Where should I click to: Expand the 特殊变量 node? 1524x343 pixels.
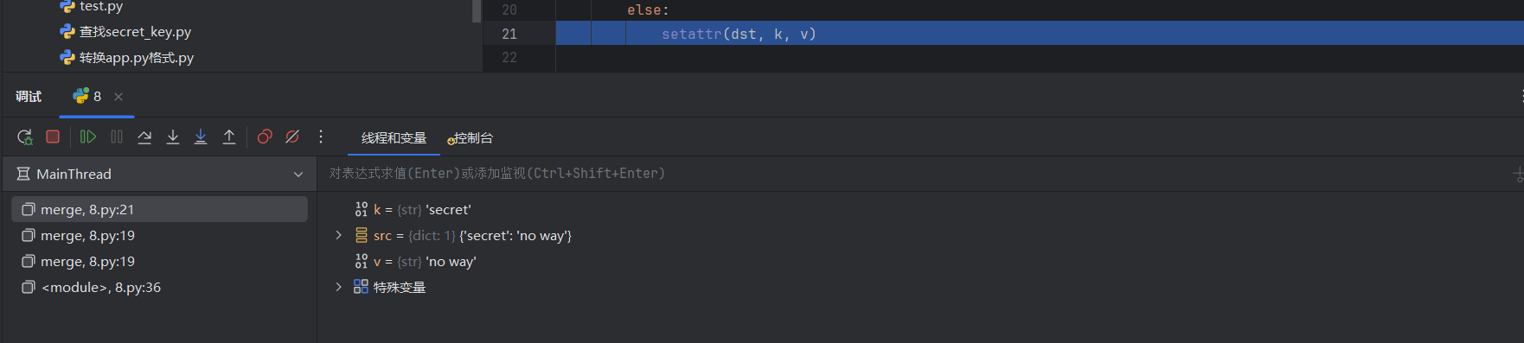[x=338, y=287]
